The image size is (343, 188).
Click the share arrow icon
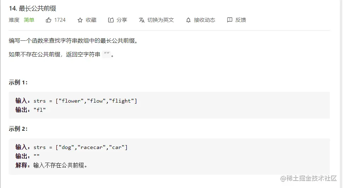pyautogui.click(x=111, y=20)
